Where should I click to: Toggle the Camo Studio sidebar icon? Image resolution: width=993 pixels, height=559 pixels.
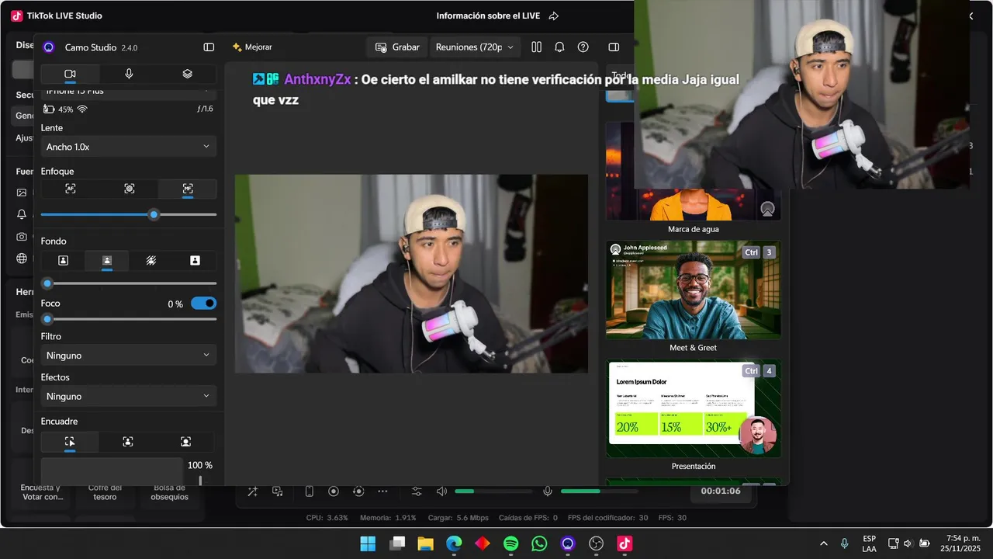click(x=209, y=47)
